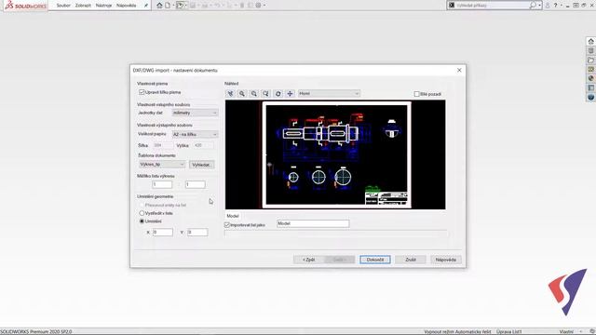Click the pan/select tool in preview toolbar
The image size is (596, 335).
230,93
